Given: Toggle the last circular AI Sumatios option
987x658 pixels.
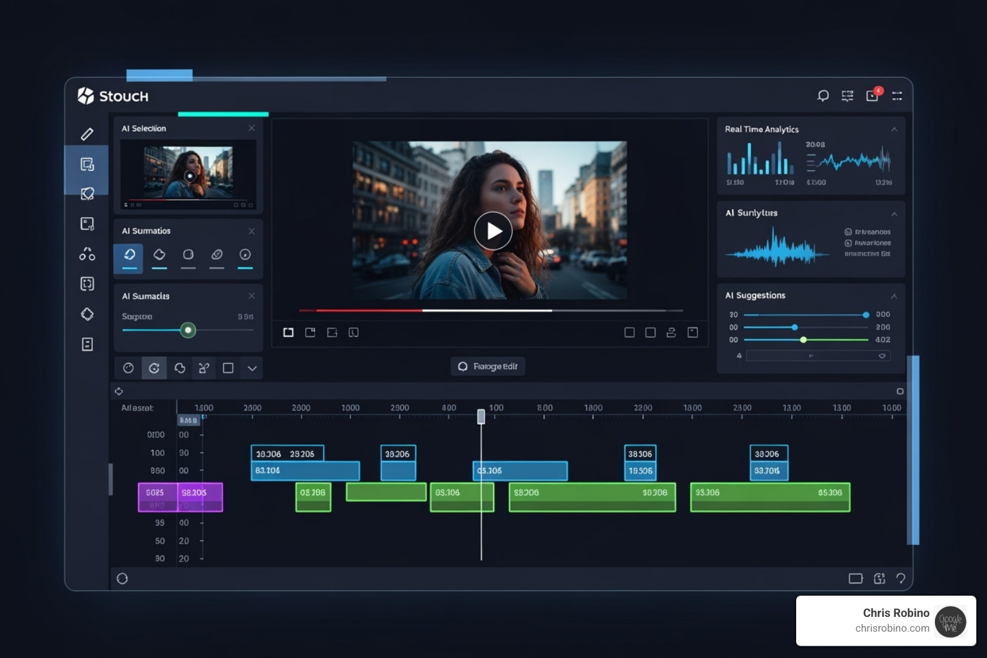Looking at the screenshot, I should tap(245, 255).
